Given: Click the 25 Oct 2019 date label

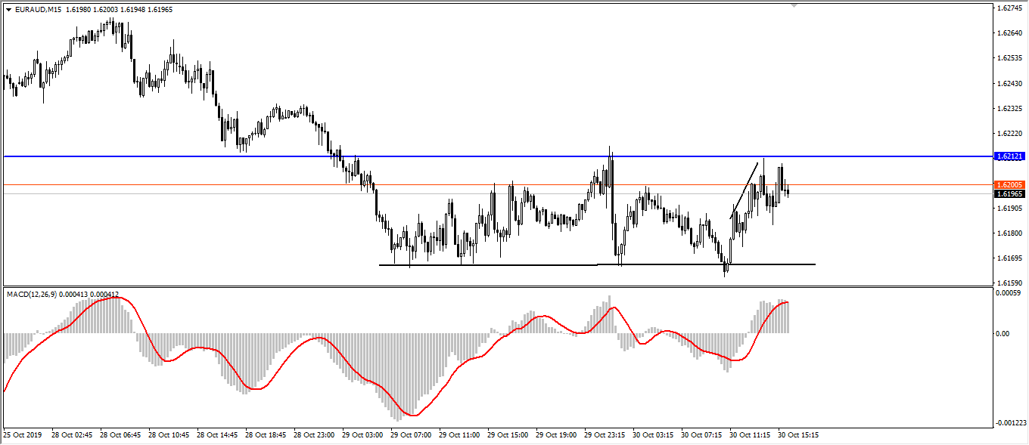Looking at the screenshot, I should tap(21, 435).
